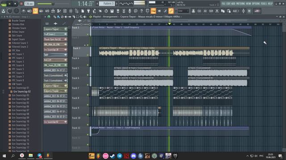Toggle the highlighted typing keyboard to piano icon
The width and height of the screenshot is (286, 160).
point(153,11)
